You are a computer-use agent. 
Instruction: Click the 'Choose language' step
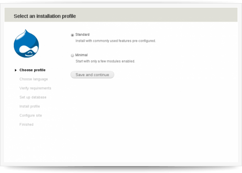[34, 79]
